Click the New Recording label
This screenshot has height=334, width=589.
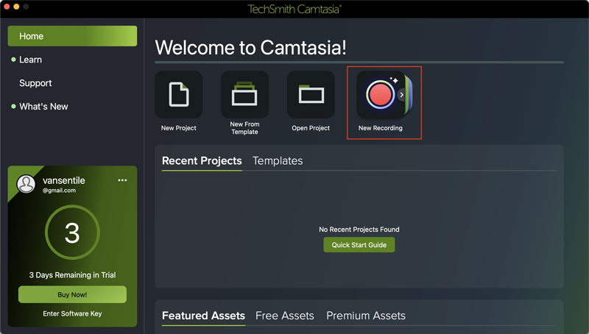tap(380, 128)
